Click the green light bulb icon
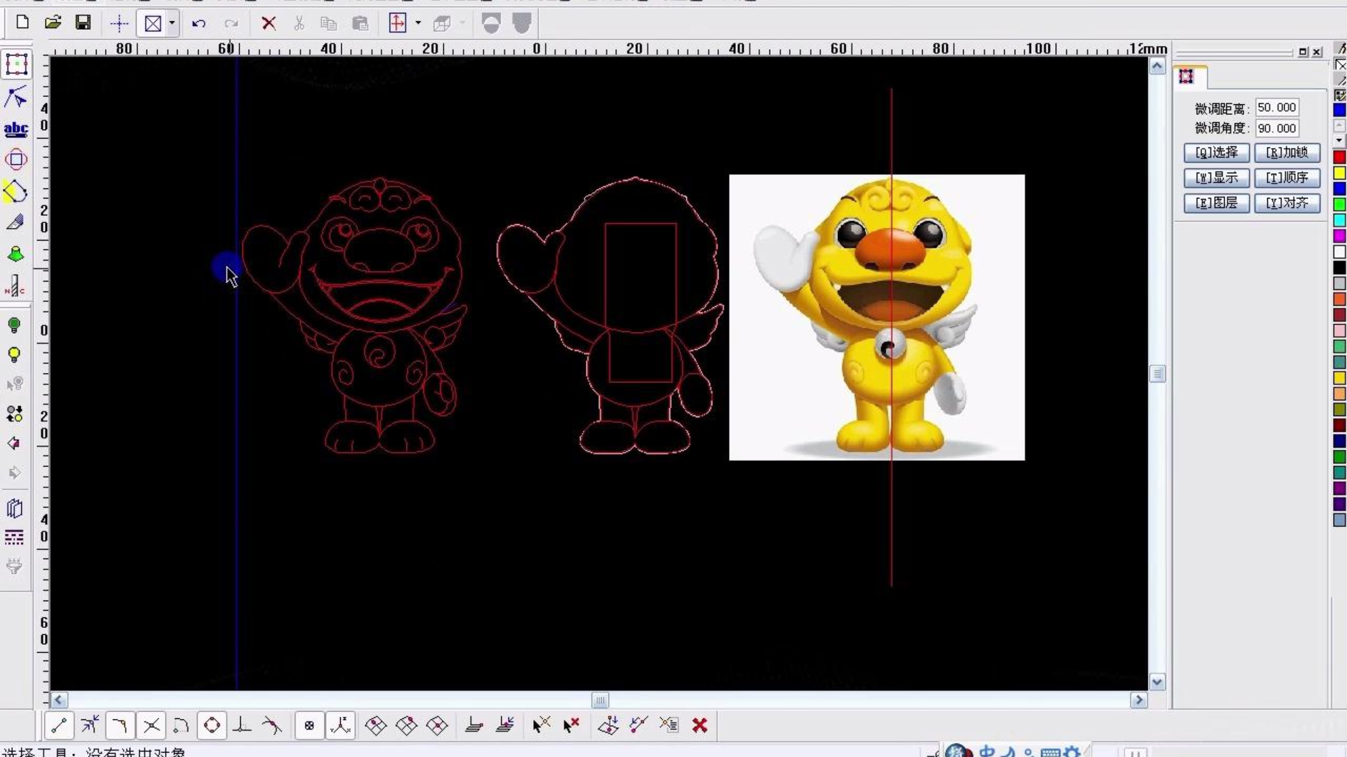1347x757 pixels. [x=15, y=325]
